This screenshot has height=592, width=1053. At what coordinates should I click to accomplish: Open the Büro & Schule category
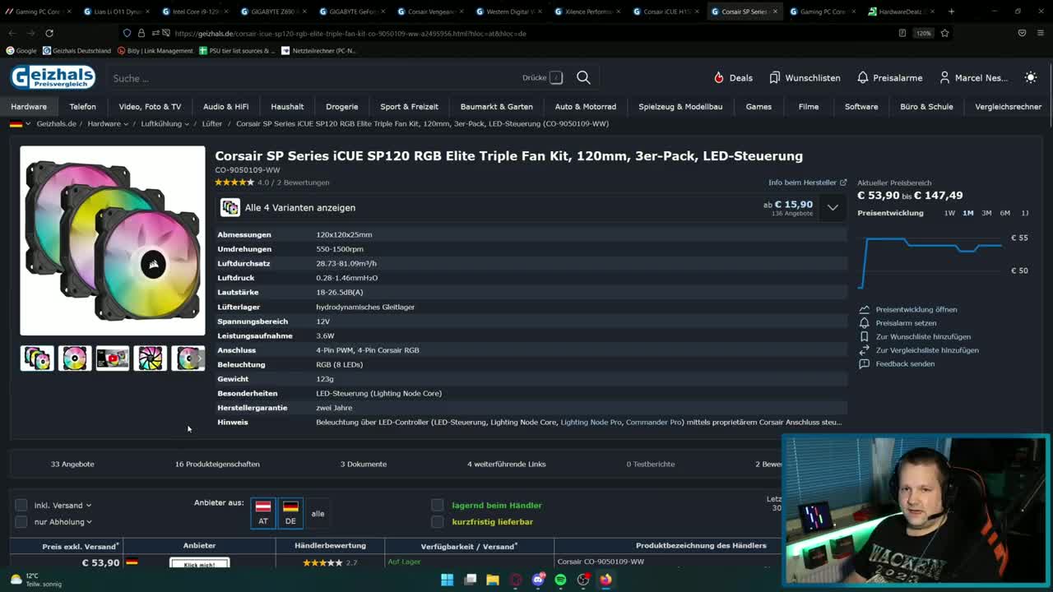pyautogui.click(x=926, y=106)
